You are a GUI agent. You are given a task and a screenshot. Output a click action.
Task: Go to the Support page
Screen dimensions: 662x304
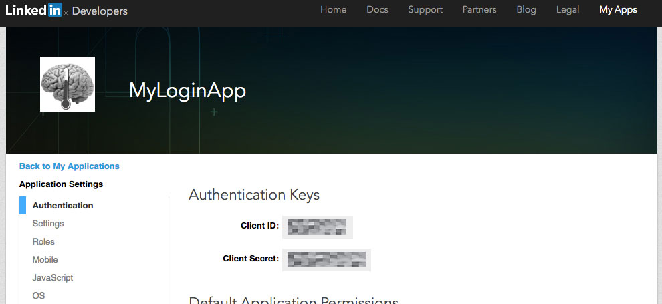click(425, 10)
